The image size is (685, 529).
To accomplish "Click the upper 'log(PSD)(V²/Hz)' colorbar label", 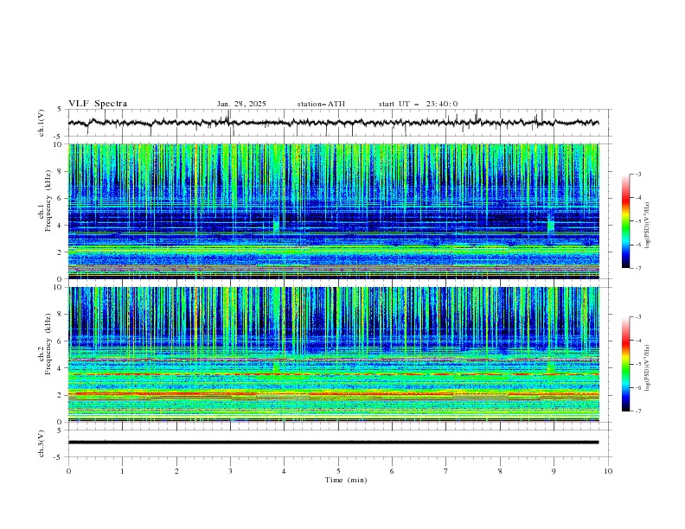I will coord(648,226).
